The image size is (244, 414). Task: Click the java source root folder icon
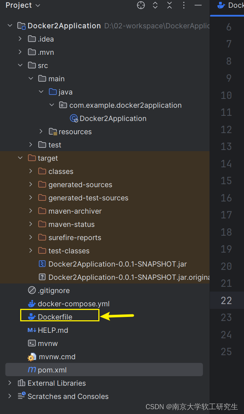tap(53, 92)
